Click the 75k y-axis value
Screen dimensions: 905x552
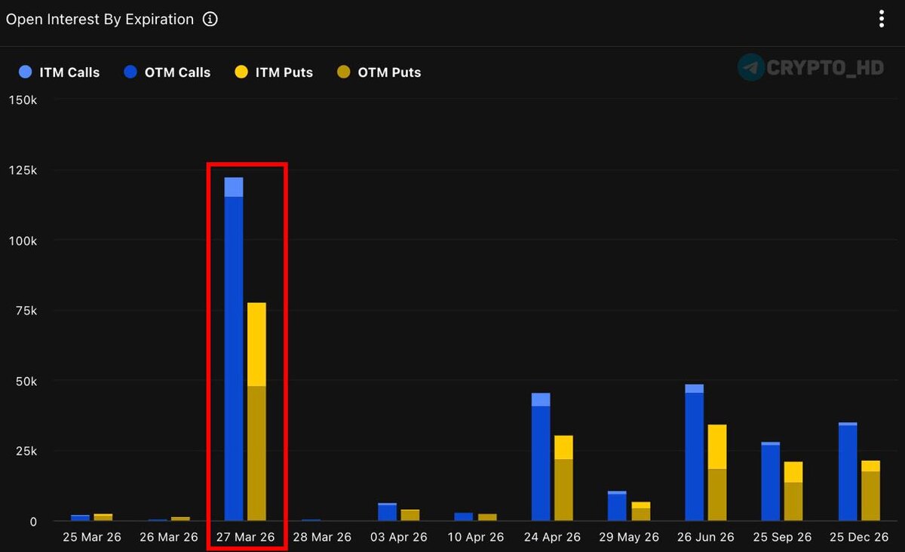click(x=26, y=311)
